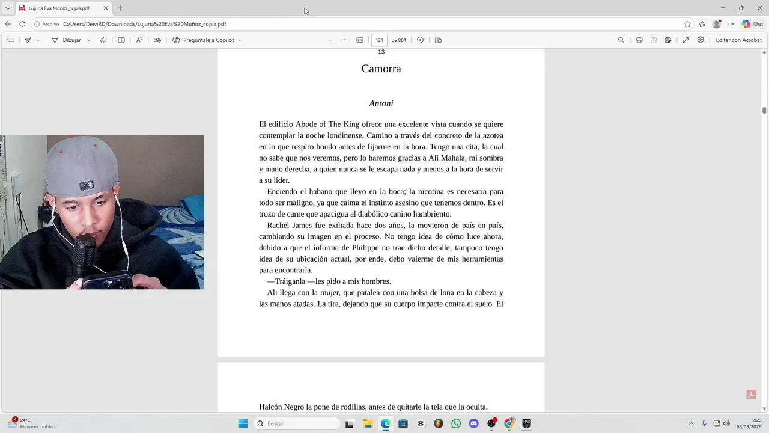Rotate the PDF page
This screenshot has width=769, height=433.
[420, 40]
